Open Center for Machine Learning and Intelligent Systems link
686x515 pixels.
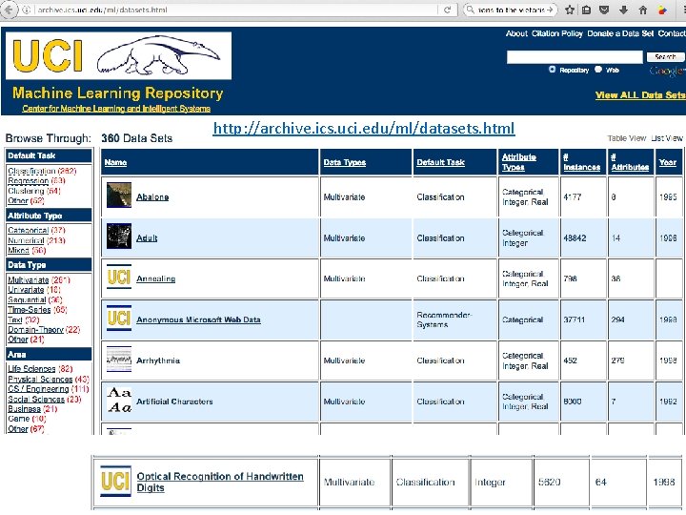pyautogui.click(x=116, y=109)
